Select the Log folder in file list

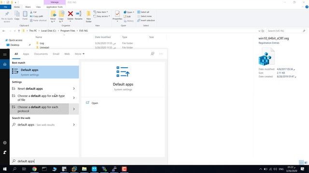42,43
